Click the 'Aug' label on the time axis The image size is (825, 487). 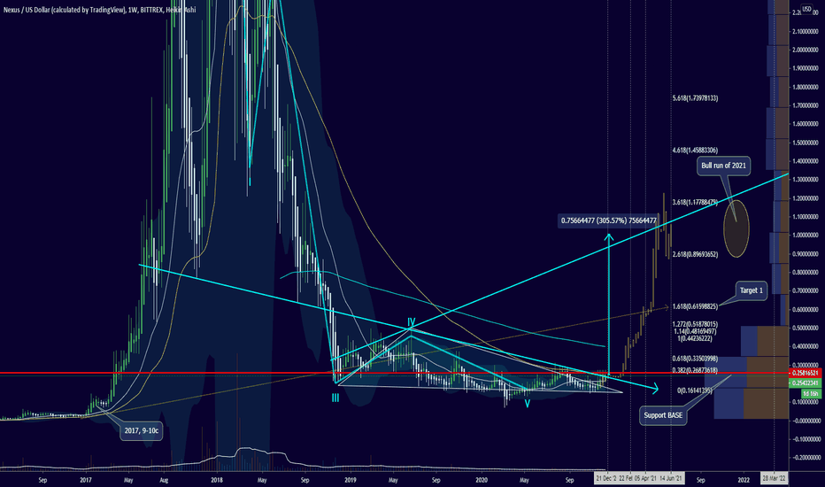point(164,480)
